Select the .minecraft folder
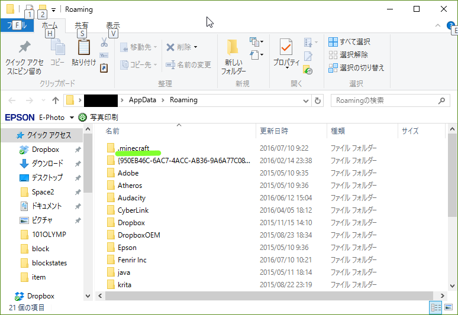 (x=134, y=148)
